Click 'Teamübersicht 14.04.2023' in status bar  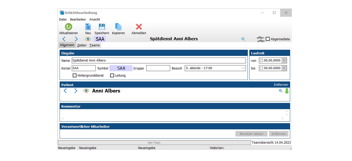pos(271,143)
